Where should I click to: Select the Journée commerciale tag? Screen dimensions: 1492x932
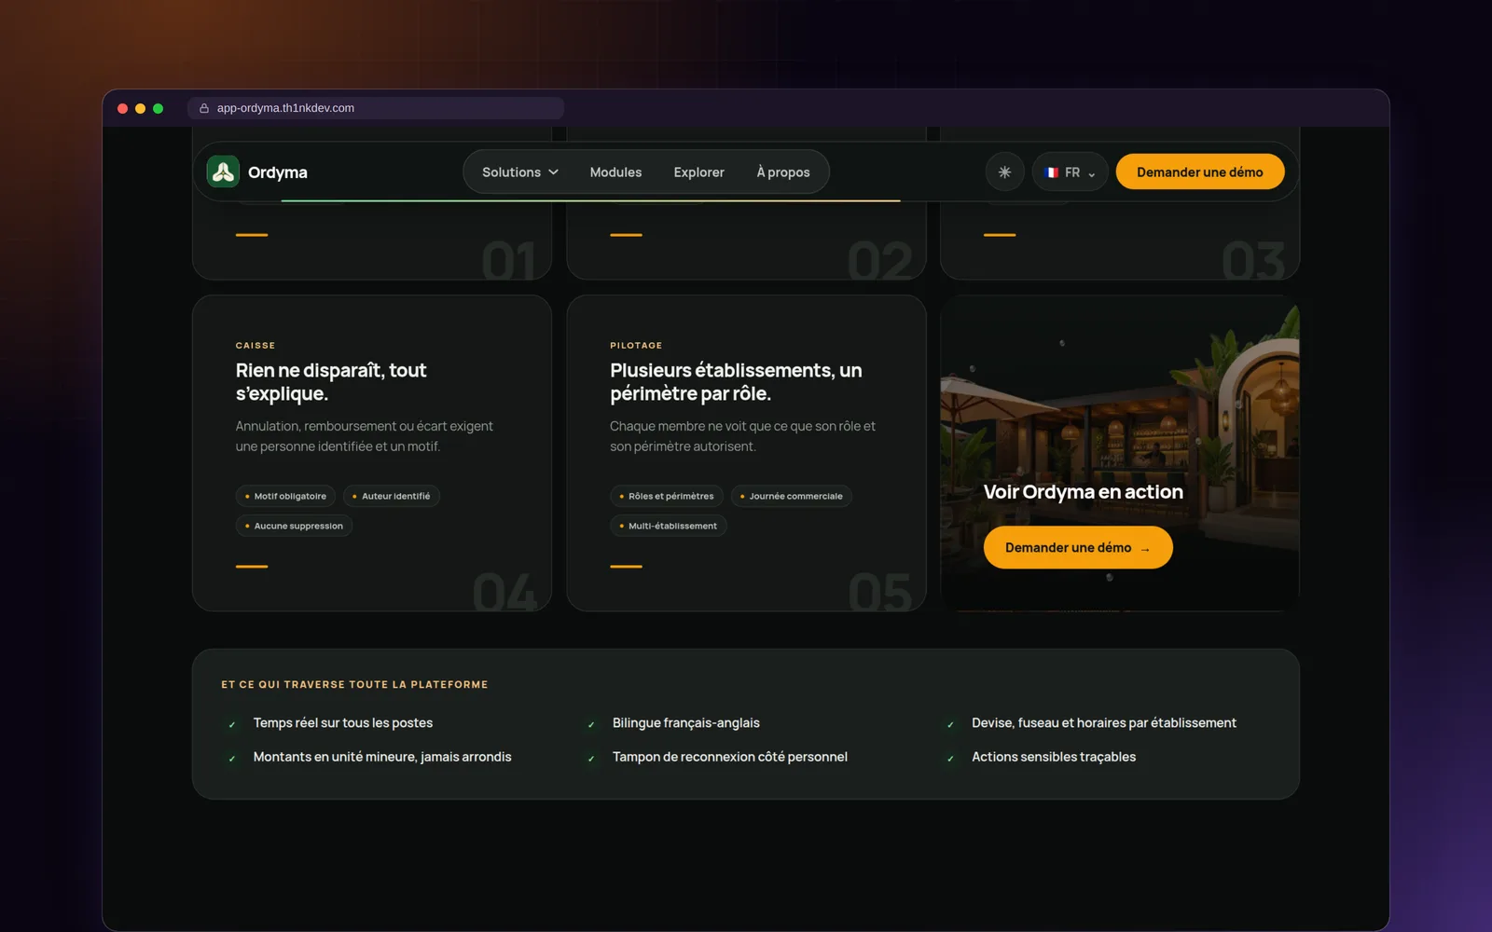791,496
